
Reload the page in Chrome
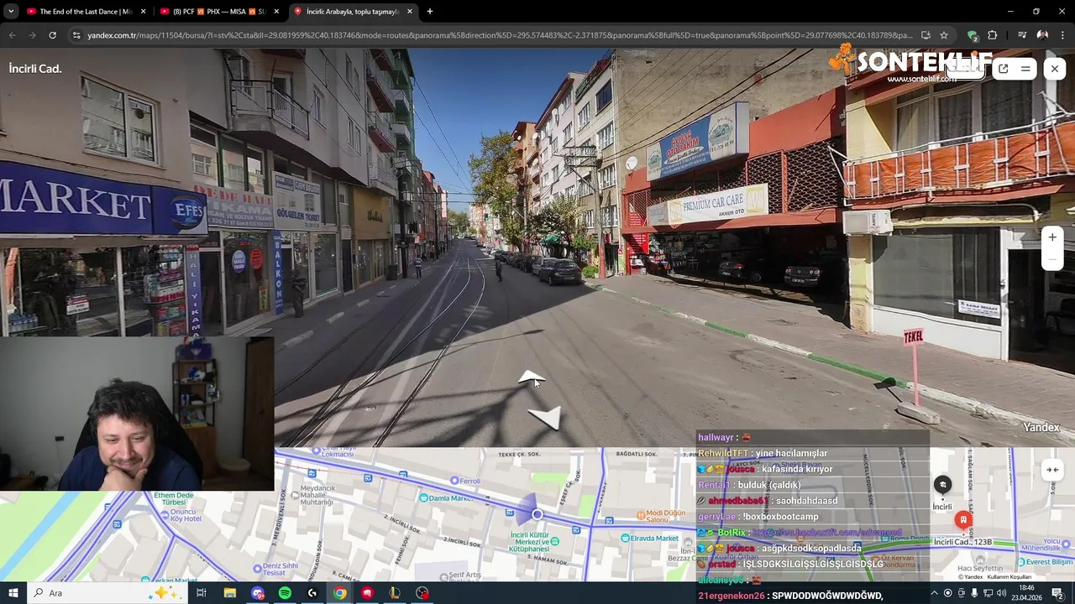point(52,35)
